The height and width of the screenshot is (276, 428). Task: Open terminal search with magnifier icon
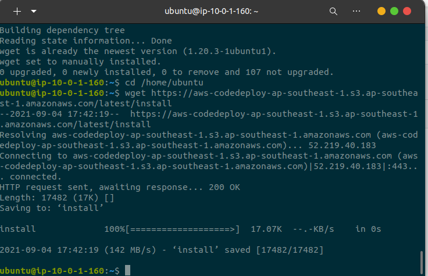click(333, 12)
